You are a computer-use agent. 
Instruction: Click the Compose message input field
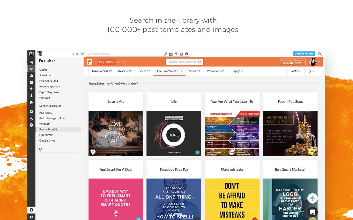[x=124, y=54]
